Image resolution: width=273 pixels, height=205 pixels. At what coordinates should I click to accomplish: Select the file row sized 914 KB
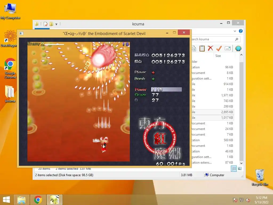(x=212, y=84)
